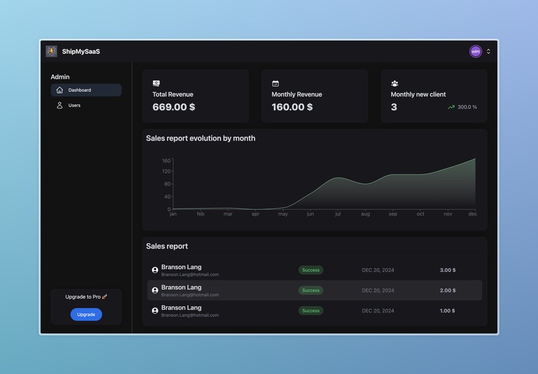Click the Admin sidebar section title

coord(60,77)
